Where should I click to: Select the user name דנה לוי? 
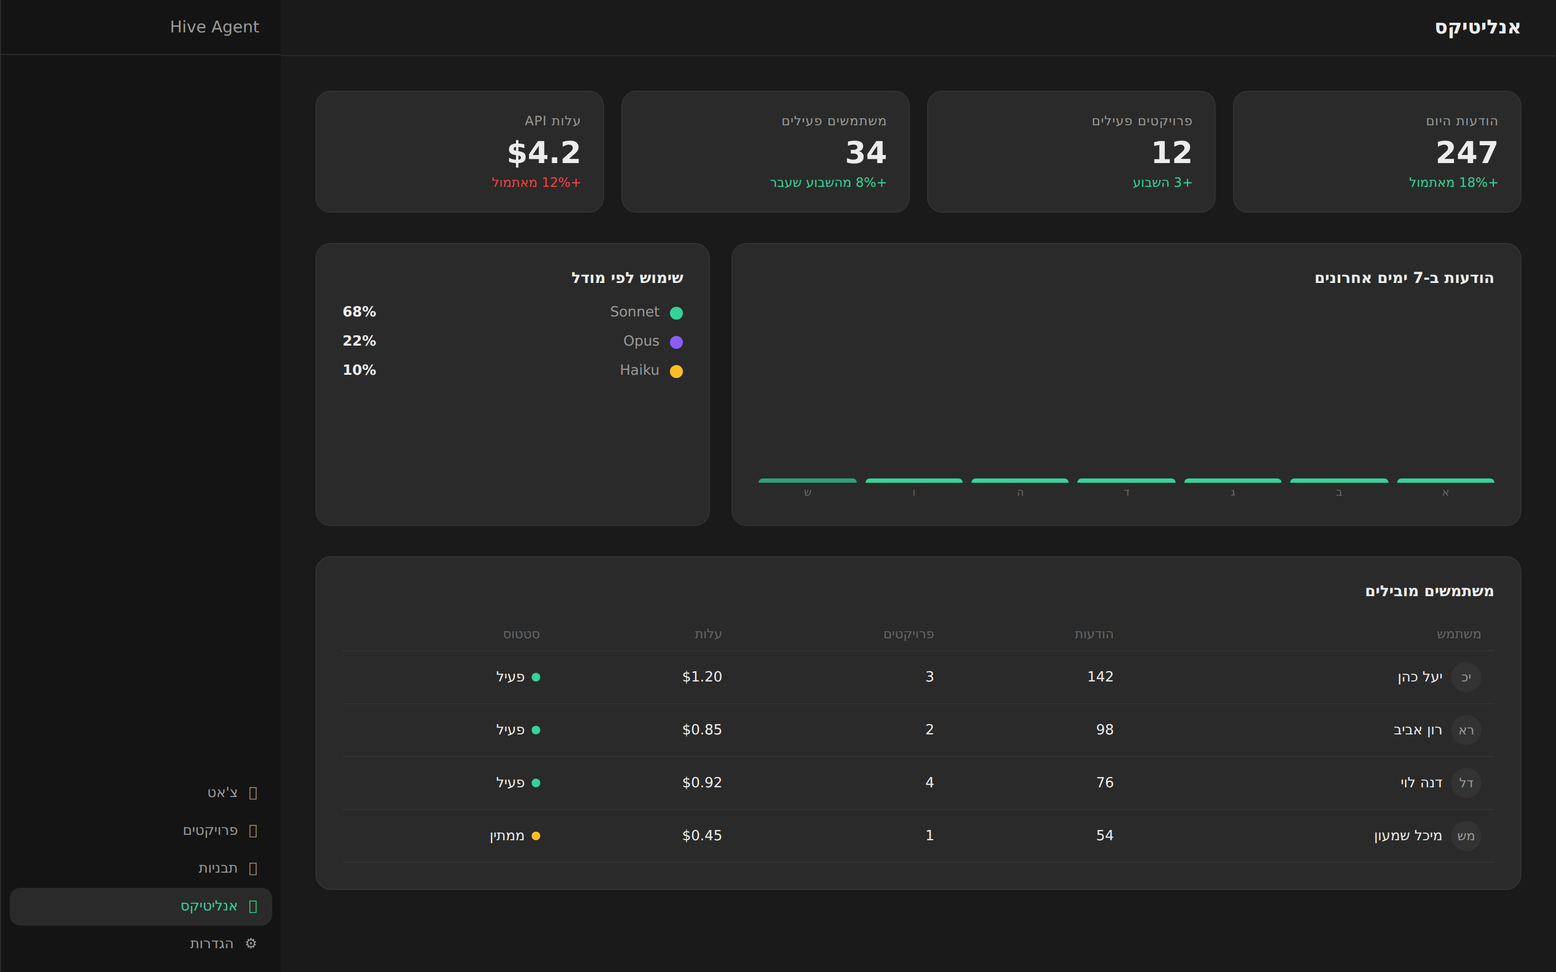1421,783
